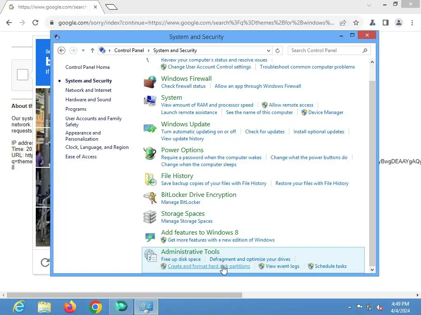Open Clock, Language, and Region category
Image resolution: width=421 pixels, height=315 pixels.
tap(97, 147)
